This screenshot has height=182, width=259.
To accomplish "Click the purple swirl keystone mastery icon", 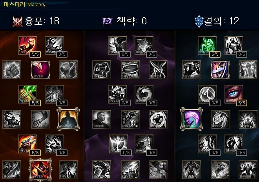I will 191,119.
